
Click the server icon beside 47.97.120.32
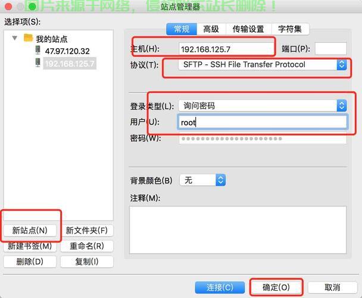38,51
